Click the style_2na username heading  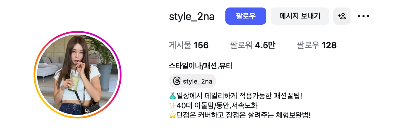point(192,16)
